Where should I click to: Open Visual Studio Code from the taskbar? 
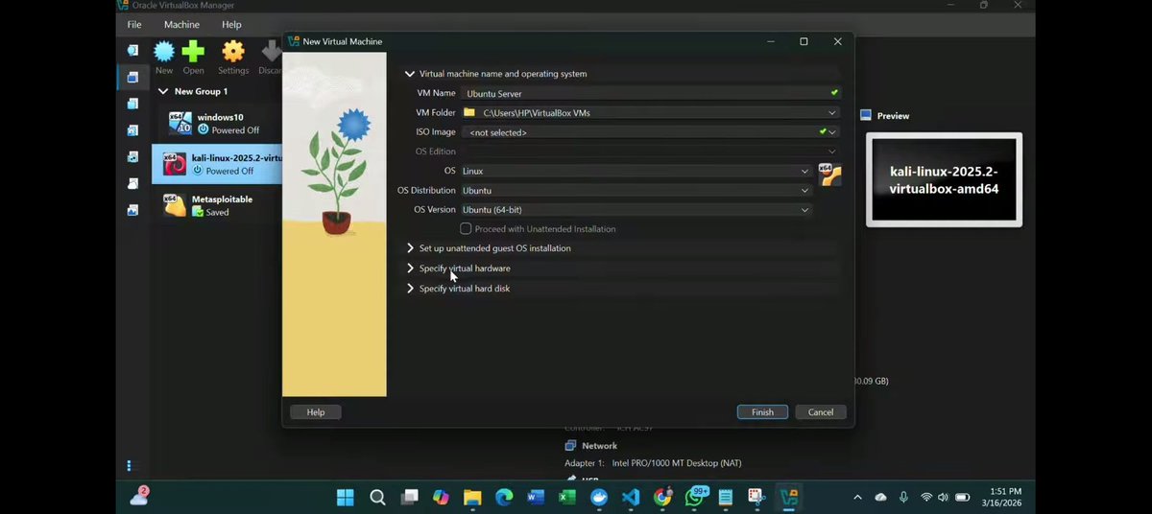[631, 497]
